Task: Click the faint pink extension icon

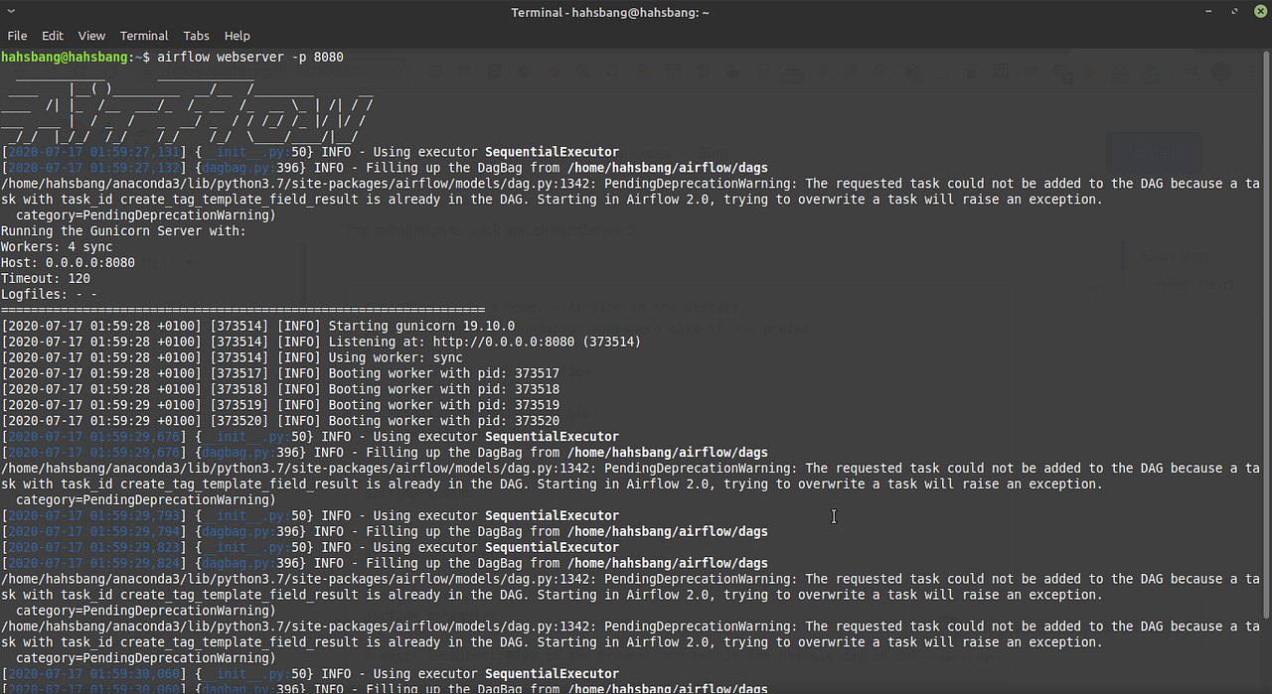Action: 1089,71
